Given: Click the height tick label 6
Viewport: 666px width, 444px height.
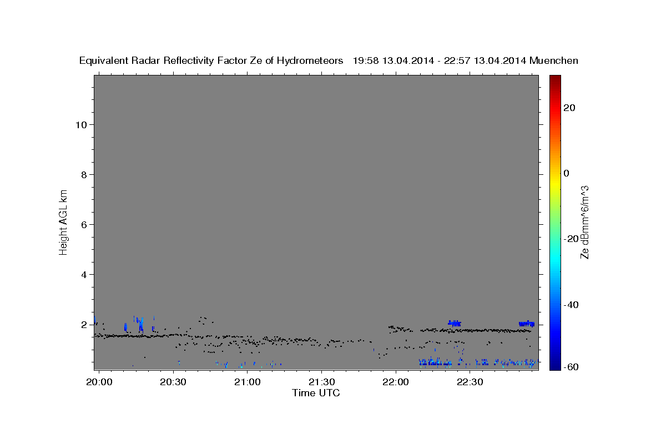Looking at the screenshot, I should [x=84, y=224].
